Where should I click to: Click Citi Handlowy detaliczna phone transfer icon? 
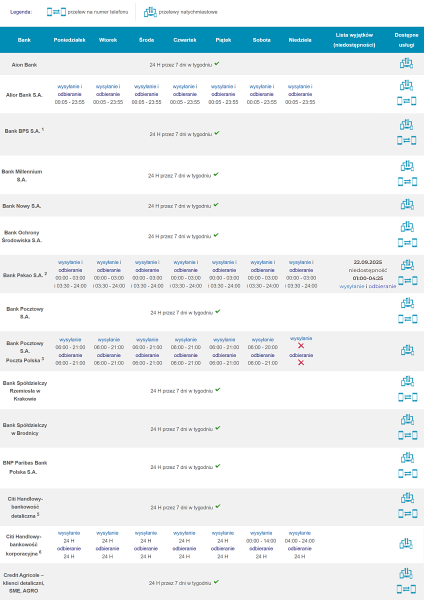[x=407, y=513]
